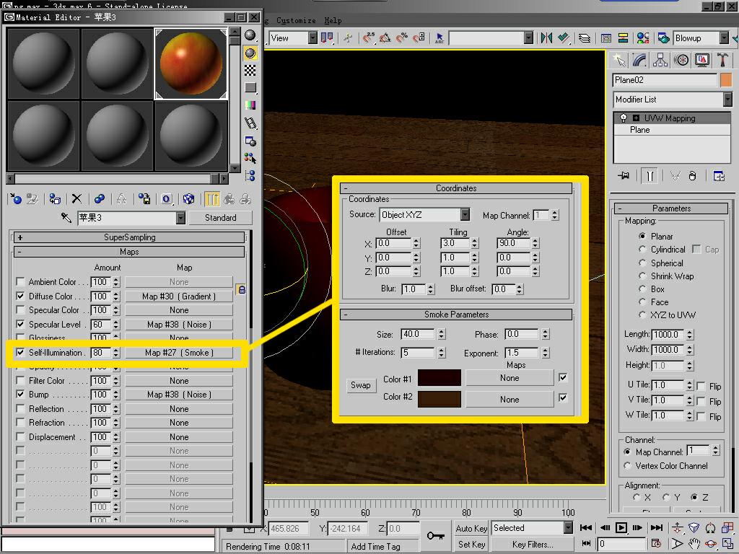The image size is (739, 554).
Task: Enable the Reflection map checkbox
Action: (20, 409)
